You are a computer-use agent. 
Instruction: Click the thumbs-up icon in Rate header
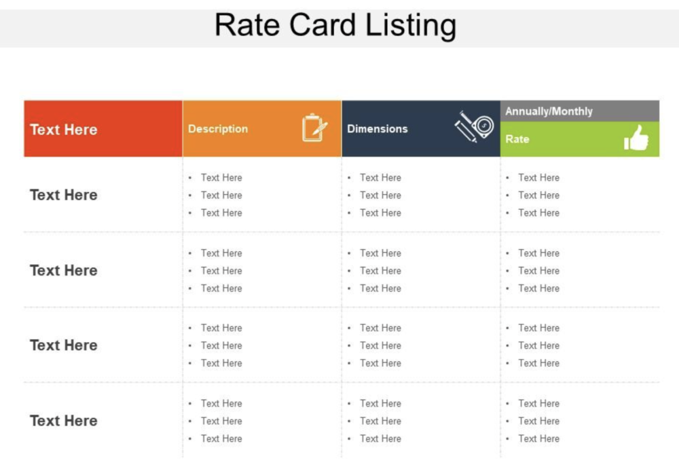pyautogui.click(x=636, y=138)
